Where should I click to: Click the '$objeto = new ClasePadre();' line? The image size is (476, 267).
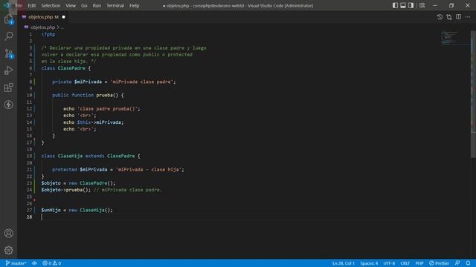pyautogui.click(x=78, y=183)
